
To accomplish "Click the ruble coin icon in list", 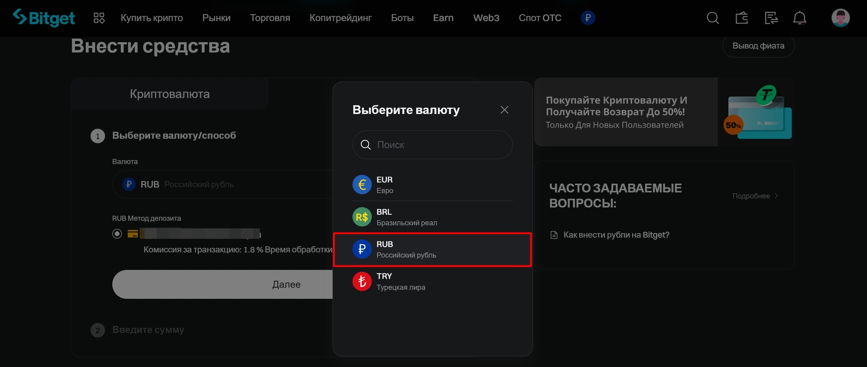I will pyautogui.click(x=362, y=249).
